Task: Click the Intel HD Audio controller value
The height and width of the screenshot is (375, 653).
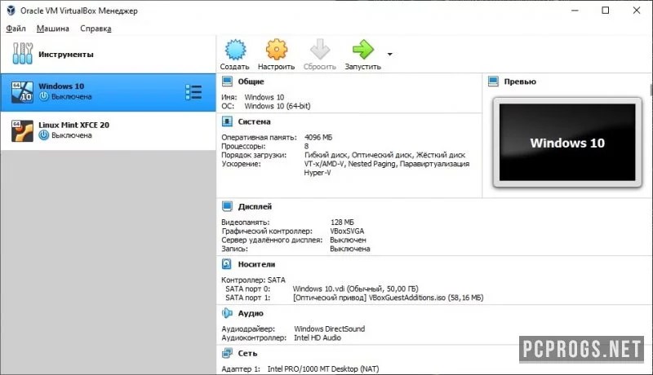Action: click(x=318, y=337)
